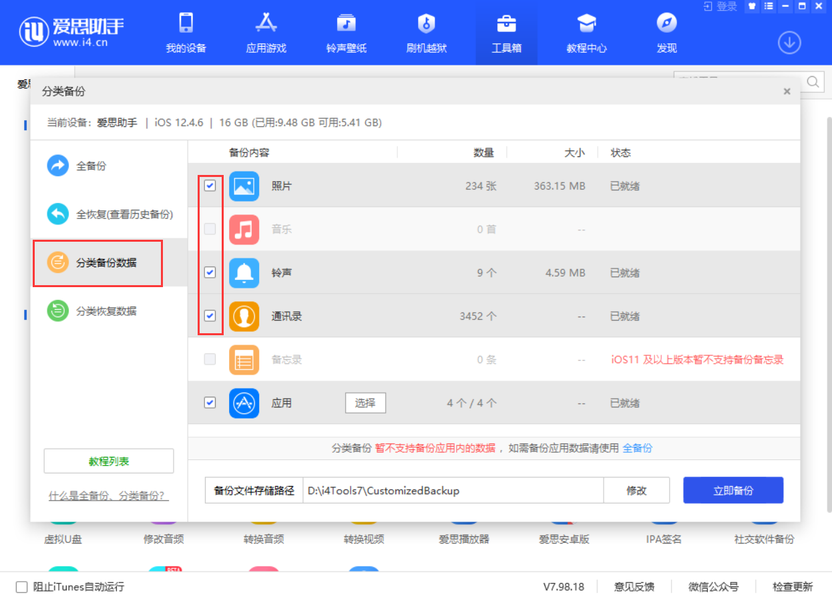Click the 立即备份 backup now button
Screen dimensions: 832x601
[733, 489]
